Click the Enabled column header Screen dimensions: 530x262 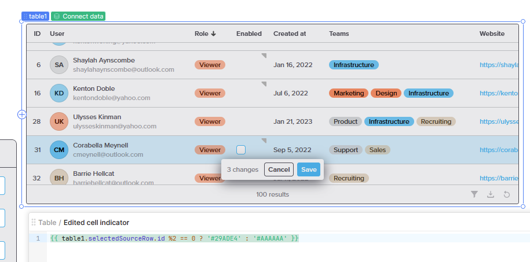point(248,34)
